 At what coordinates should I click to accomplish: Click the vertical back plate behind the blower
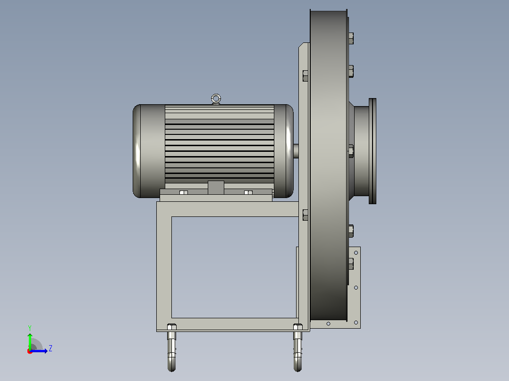304,186
